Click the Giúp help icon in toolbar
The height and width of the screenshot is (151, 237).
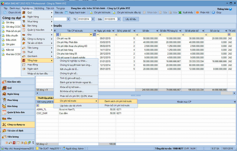tap(213, 13)
